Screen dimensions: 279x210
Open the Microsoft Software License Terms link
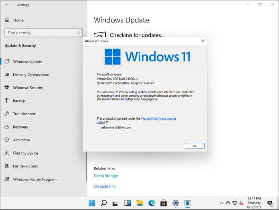click(x=158, y=118)
